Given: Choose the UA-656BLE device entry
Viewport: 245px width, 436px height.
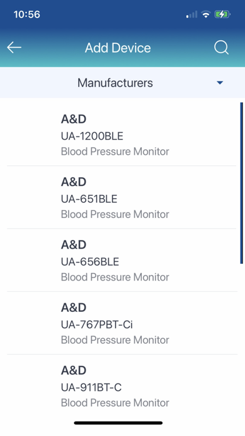Looking at the screenshot, I should 121,260.
